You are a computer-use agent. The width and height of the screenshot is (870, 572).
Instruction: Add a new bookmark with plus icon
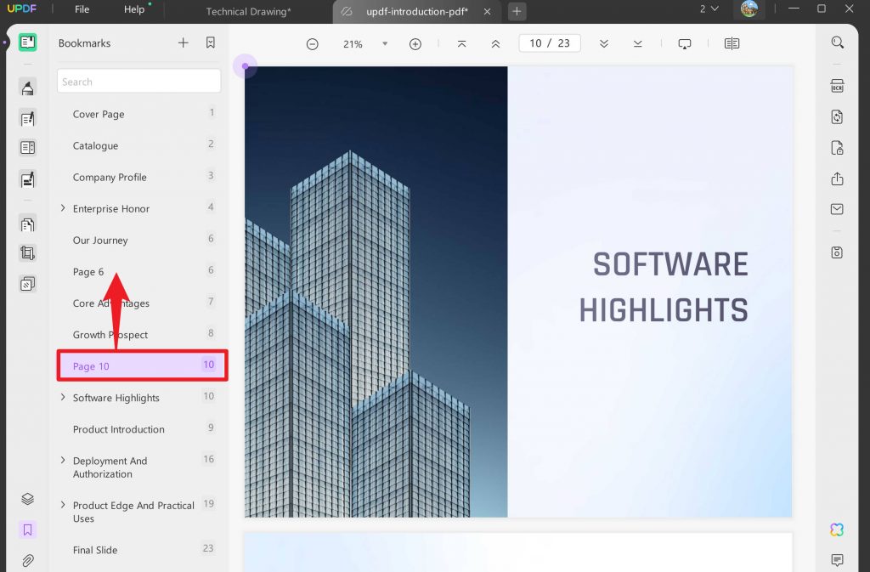[x=183, y=43]
